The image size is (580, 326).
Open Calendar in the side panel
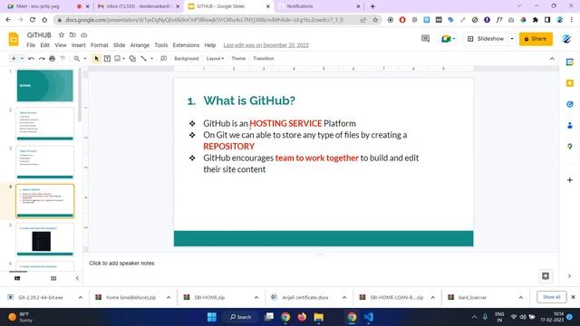pos(570,62)
